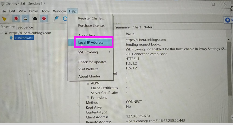
Task: Expand the ALPN row
Action: click(x=88, y=83)
